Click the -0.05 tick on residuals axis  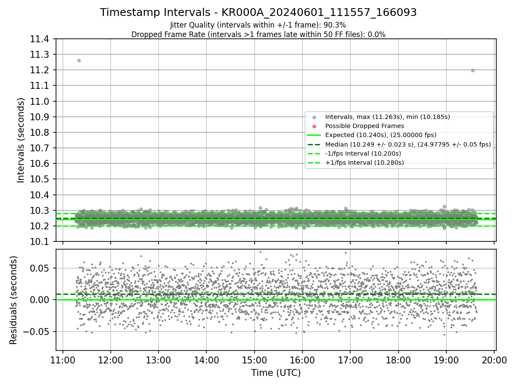click(38, 332)
